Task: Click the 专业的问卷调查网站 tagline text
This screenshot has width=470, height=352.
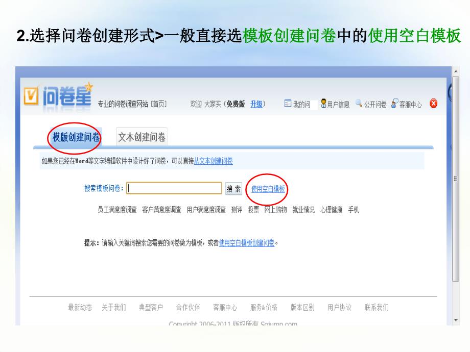Action: click(x=123, y=104)
